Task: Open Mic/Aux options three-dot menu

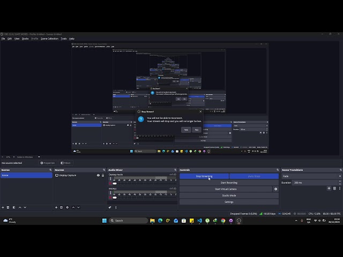Action: coord(110,193)
